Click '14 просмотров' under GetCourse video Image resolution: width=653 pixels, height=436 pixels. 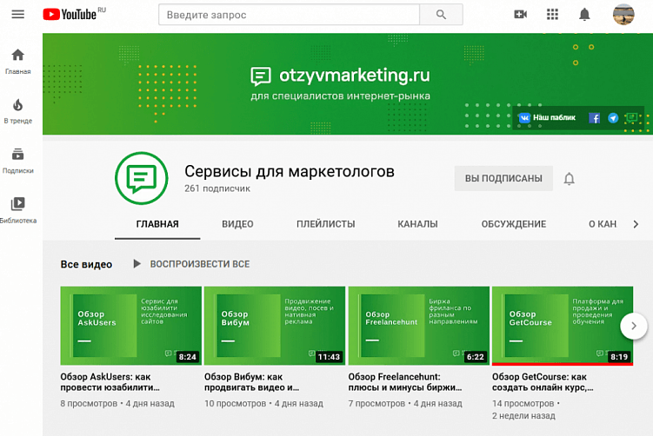click(x=523, y=404)
